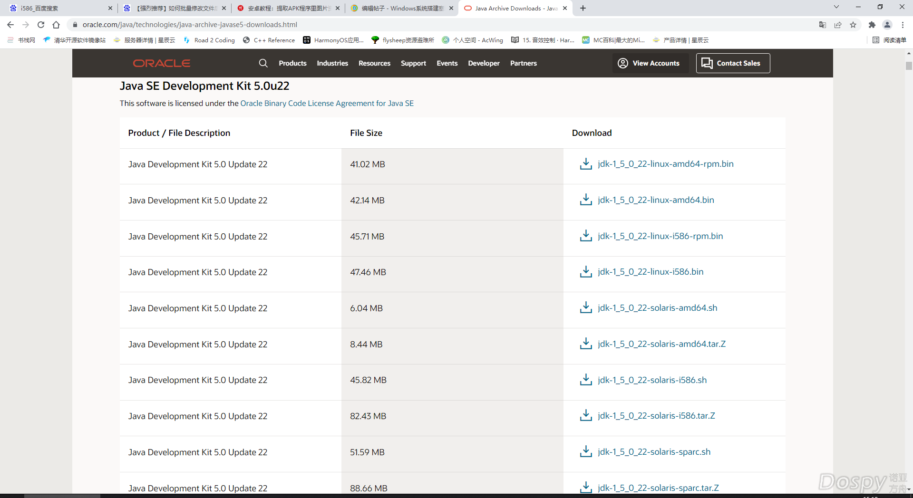The height and width of the screenshot is (498, 913).
Task: Switch to the 安卓教程 提取APK tab
Action: (x=288, y=8)
